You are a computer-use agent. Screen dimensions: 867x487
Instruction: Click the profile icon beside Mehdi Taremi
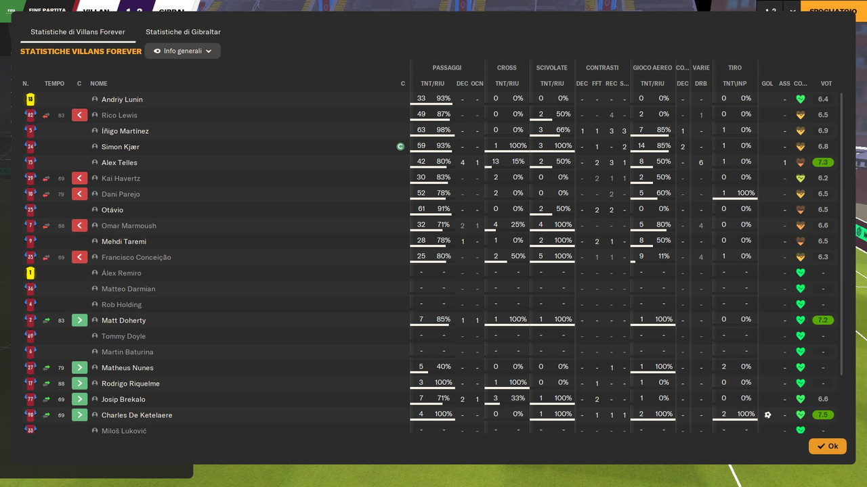[95, 241]
